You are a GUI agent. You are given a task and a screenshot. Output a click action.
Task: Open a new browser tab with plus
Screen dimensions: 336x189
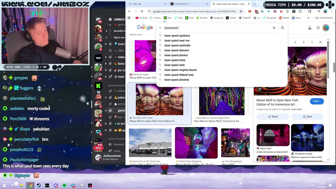tap(254, 4)
